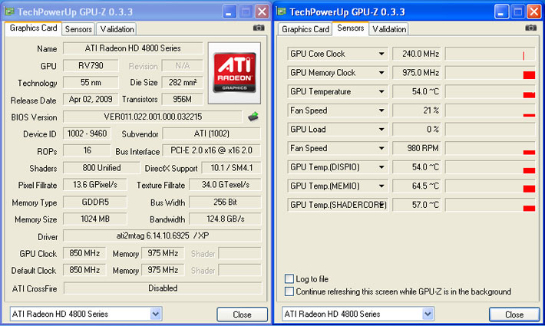This screenshot has width=545, height=326.
Task: Close right GPU-Z window via title X
Action: point(534,12)
